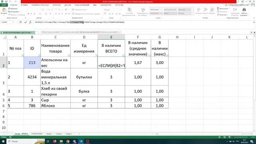Open Chrome from the taskbar
This screenshot has height=144, width=256.
68,141
